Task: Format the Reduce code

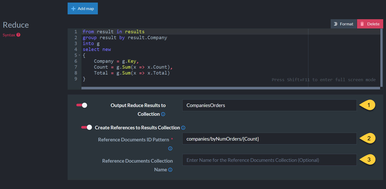Action: point(344,24)
